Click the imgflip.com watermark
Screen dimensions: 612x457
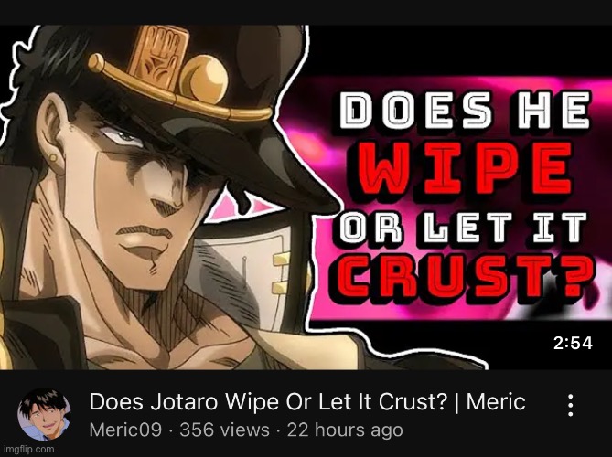click(x=28, y=449)
